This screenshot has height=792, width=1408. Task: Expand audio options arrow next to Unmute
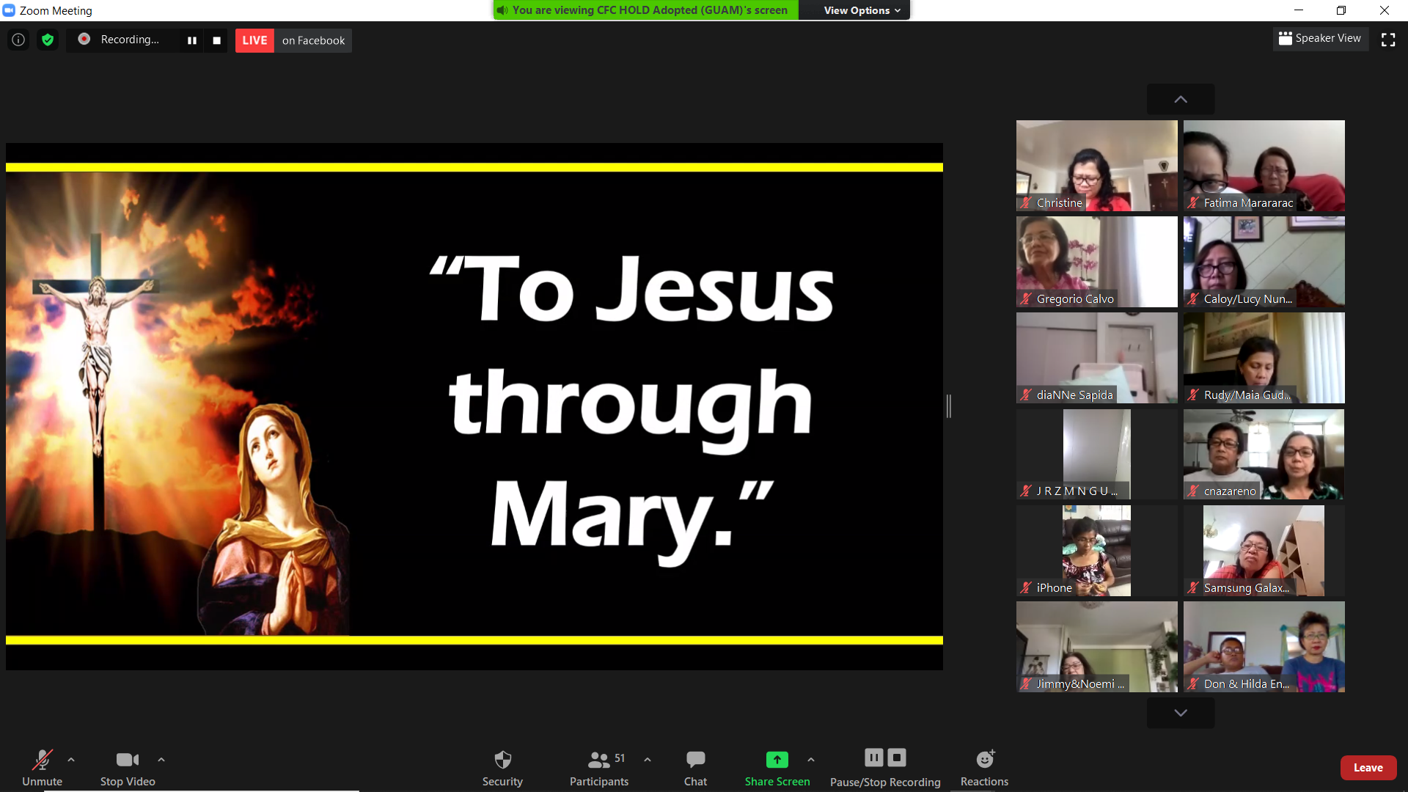pos(71,760)
